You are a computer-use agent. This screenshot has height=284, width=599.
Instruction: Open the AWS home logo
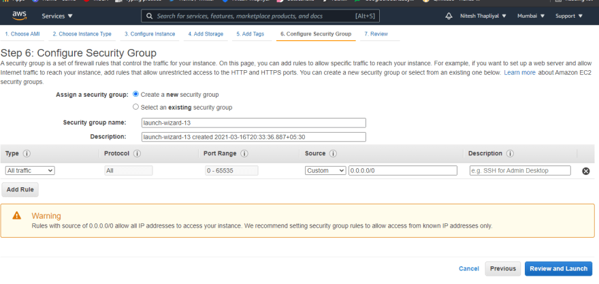click(x=19, y=16)
